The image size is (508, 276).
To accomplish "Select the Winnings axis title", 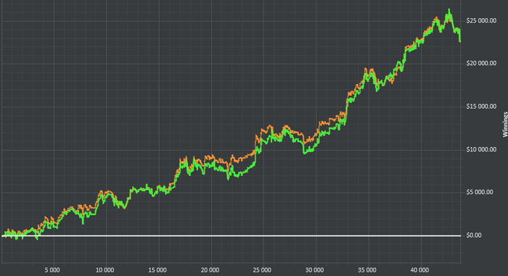I will (505, 125).
